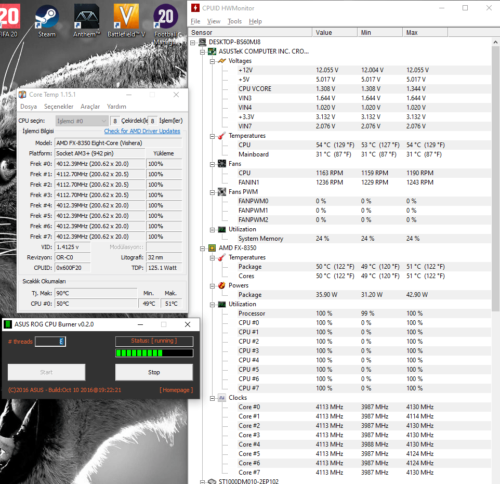Select the DESKTOP-BS60MJ8 computer icon
The image size is (500, 484).
202,42
